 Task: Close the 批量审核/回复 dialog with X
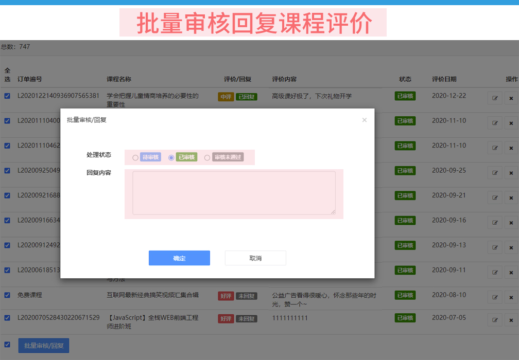point(365,120)
